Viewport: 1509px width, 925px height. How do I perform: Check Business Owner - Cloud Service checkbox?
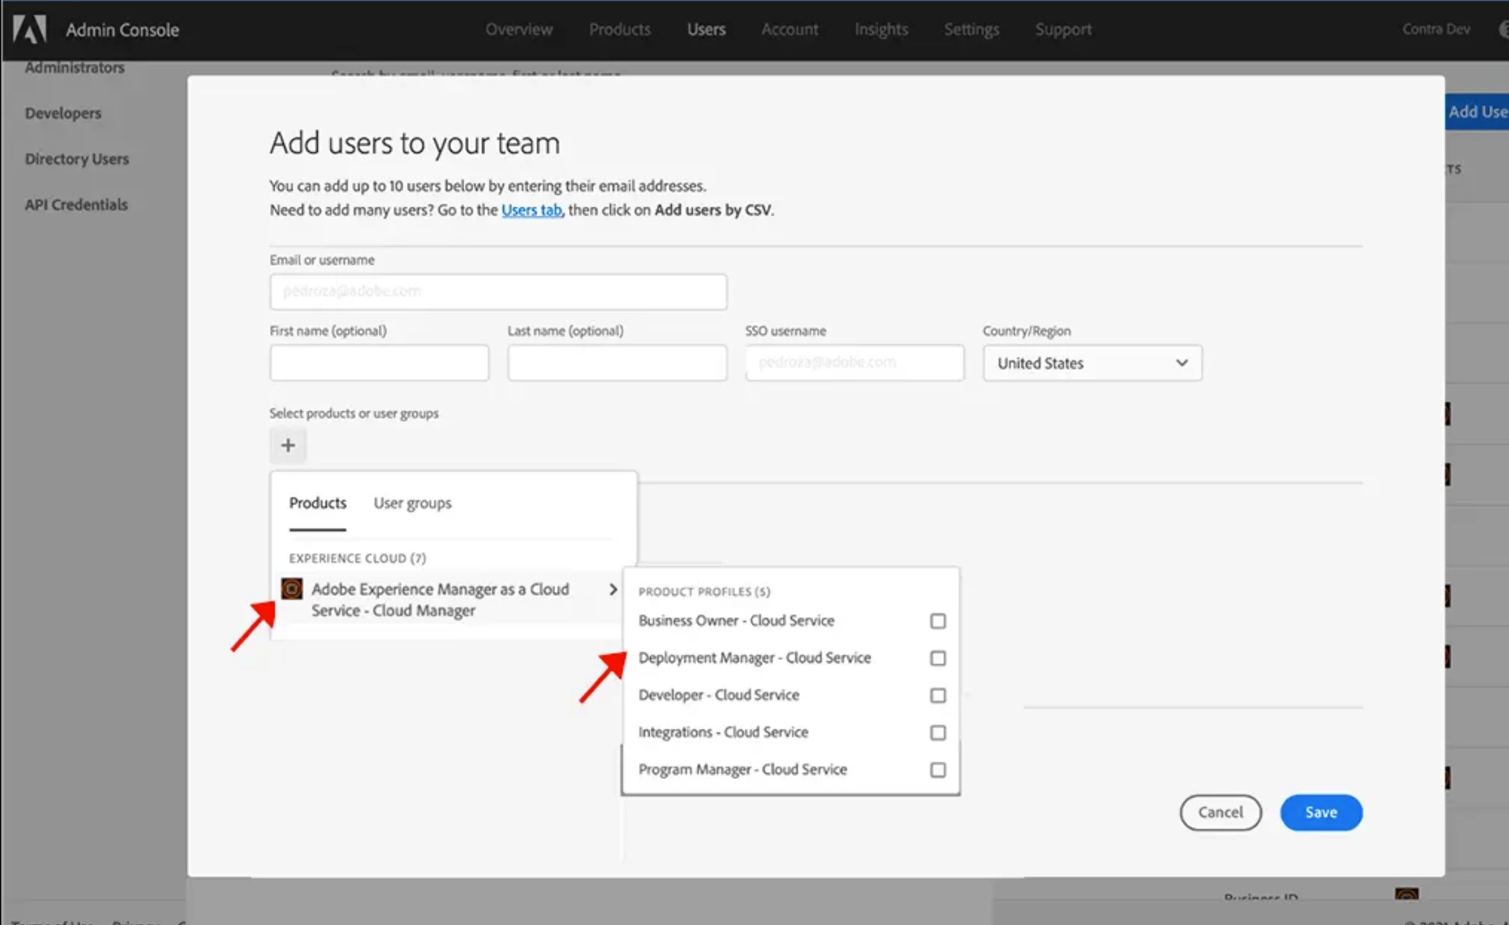tap(937, 620)
